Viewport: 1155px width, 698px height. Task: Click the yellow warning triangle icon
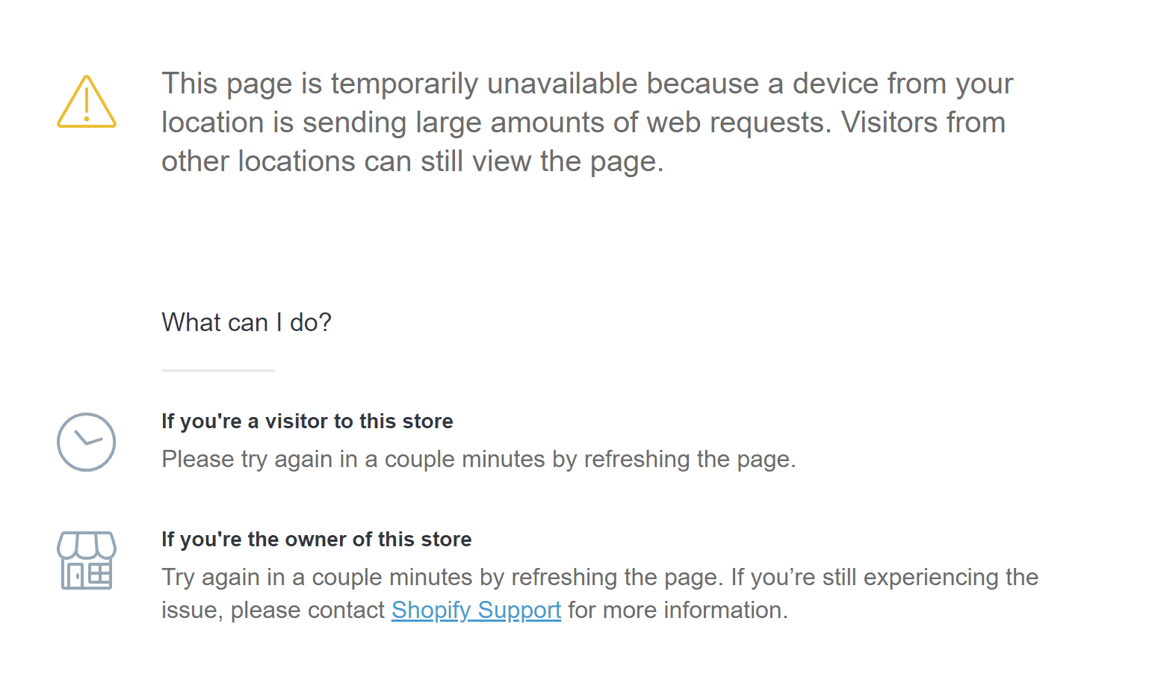pyautogui.click(x=87, y=102)
